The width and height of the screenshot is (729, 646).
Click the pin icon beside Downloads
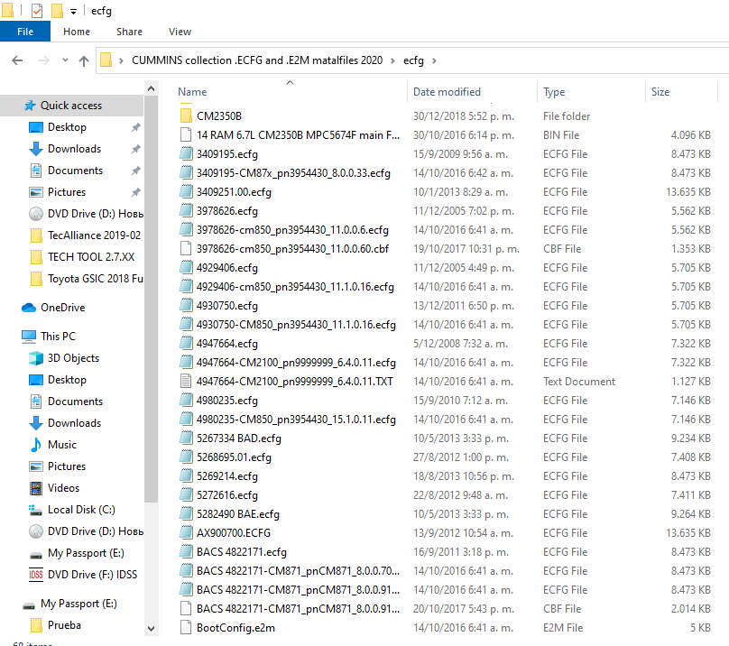coord(135,149)
